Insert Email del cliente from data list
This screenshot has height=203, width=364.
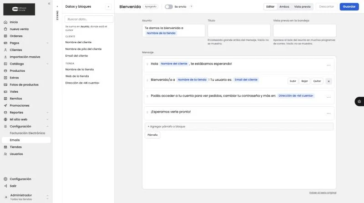click(x=76, y=56)
